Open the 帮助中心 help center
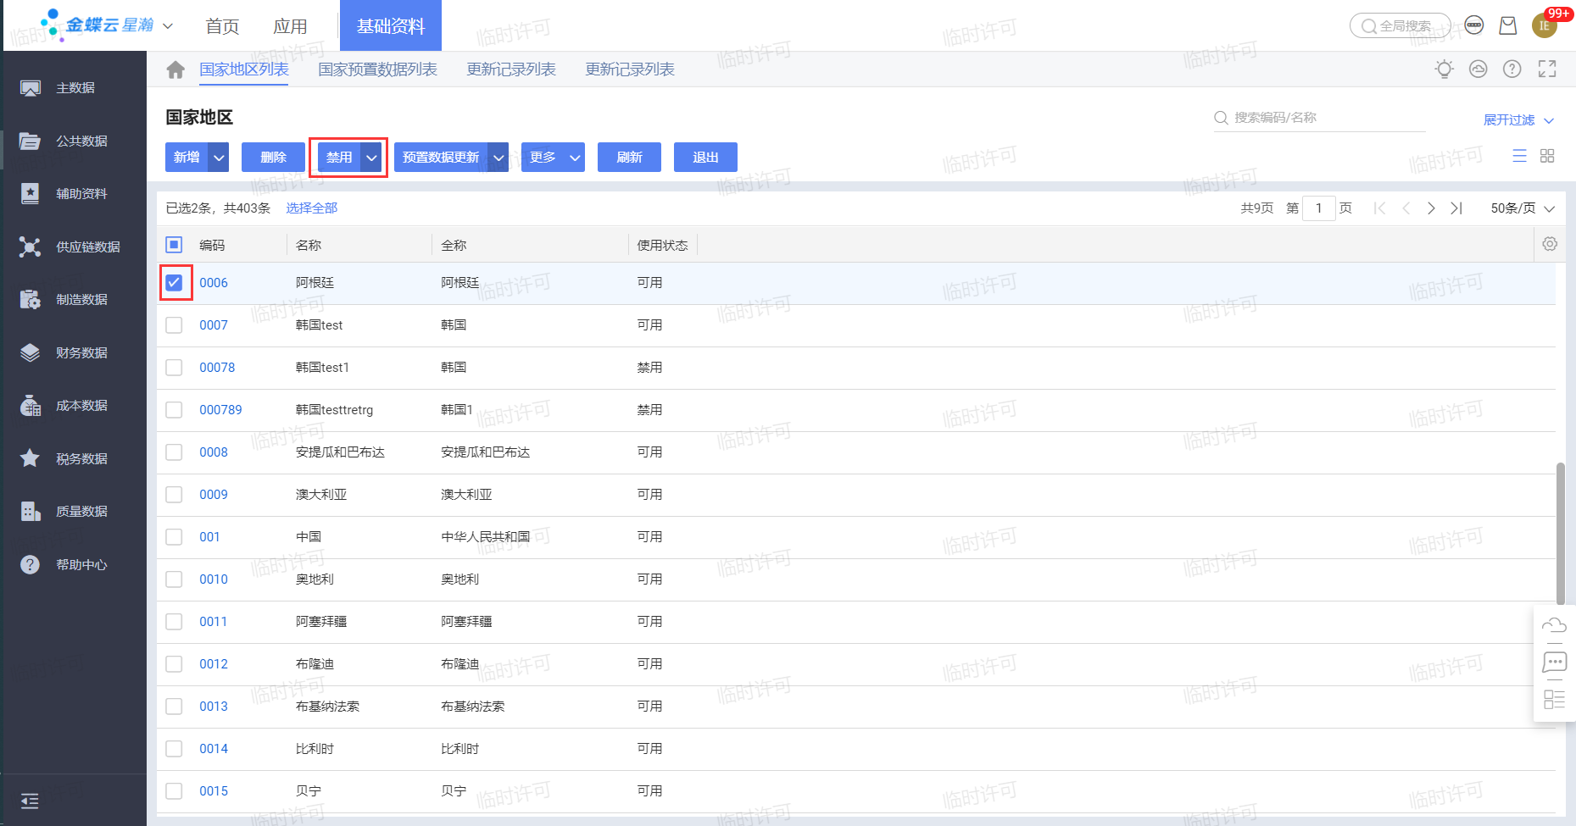This screenshot has width=1576, height=826. 75,564
